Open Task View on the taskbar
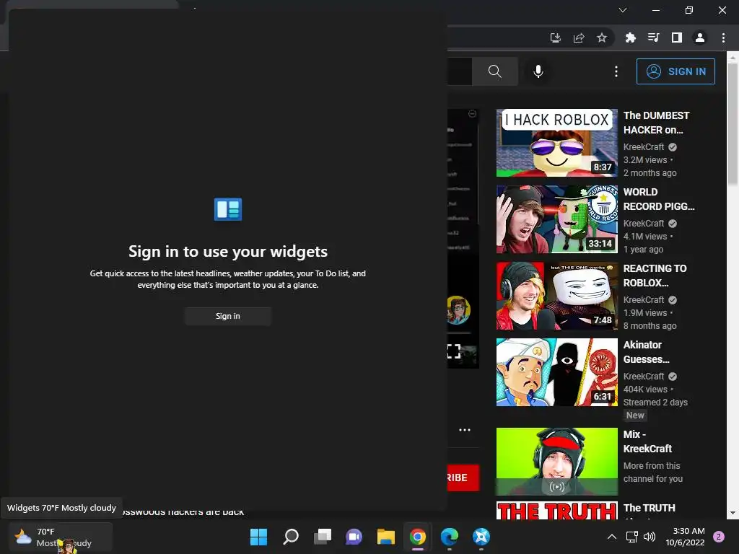This screenshot has width=739, height=554. click(323, 537)
